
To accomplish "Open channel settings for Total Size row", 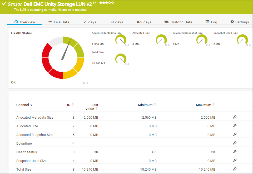I will tap(235, 169).
